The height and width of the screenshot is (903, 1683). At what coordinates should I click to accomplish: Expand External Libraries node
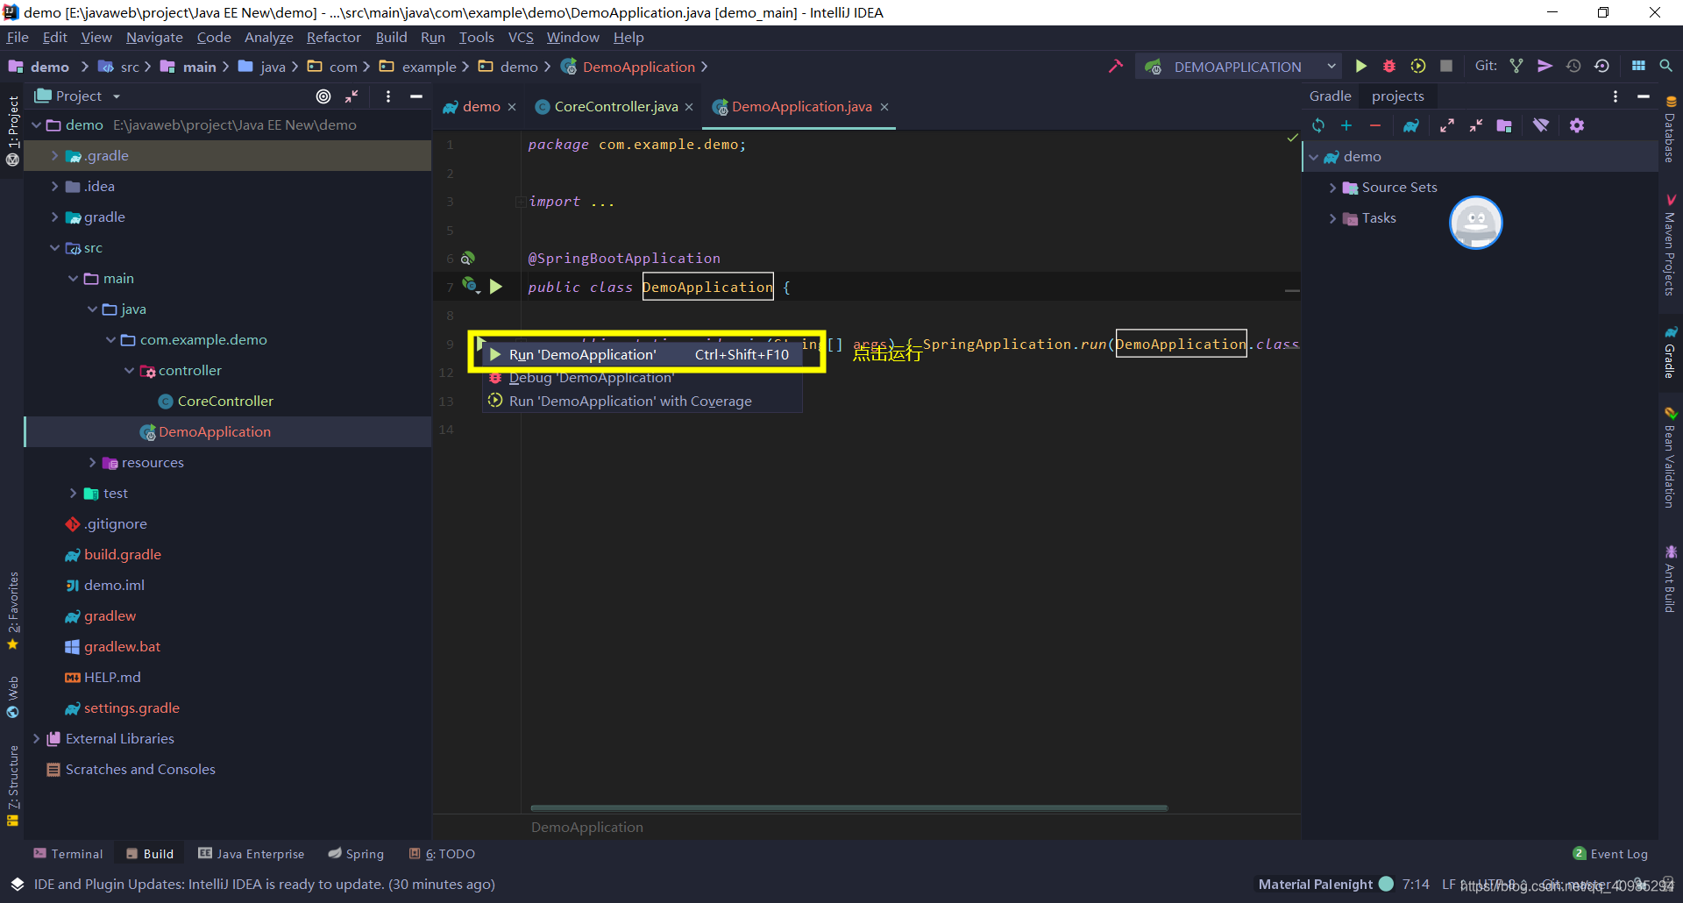[x=36, y=739]
